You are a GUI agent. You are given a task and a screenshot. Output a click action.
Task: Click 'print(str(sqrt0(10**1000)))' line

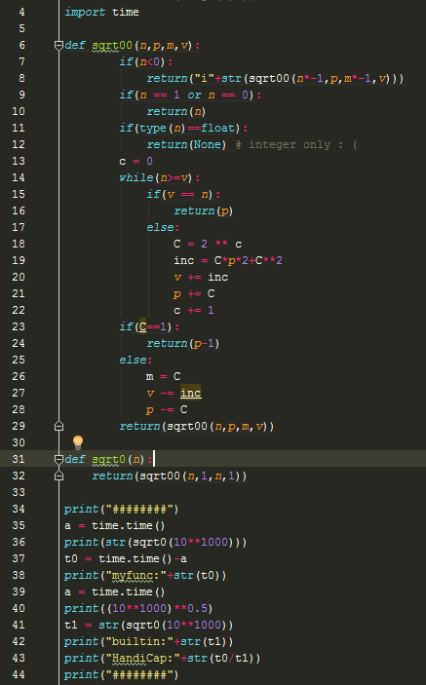coord(156,542)
